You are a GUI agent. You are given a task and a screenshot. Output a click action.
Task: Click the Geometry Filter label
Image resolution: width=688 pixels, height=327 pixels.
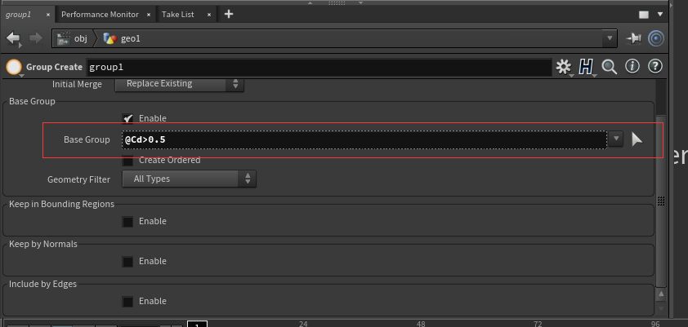pos(79,179)
